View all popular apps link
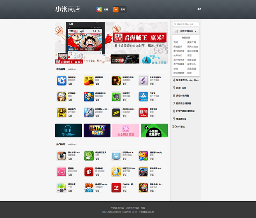The height and width of the screenshot is (218, 256). pos(72,145)
